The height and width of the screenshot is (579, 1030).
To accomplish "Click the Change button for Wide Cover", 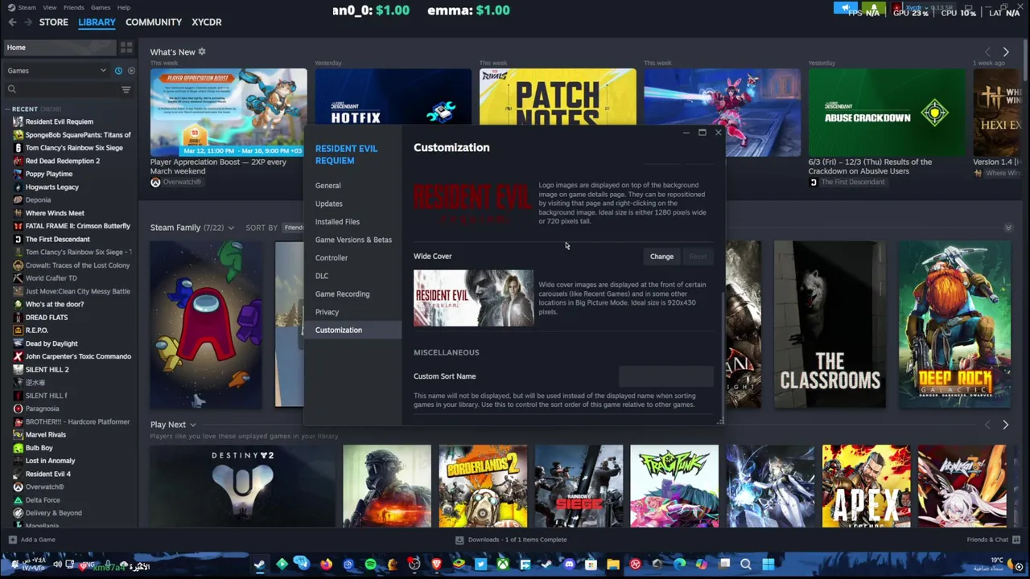I will coord(661,257).
